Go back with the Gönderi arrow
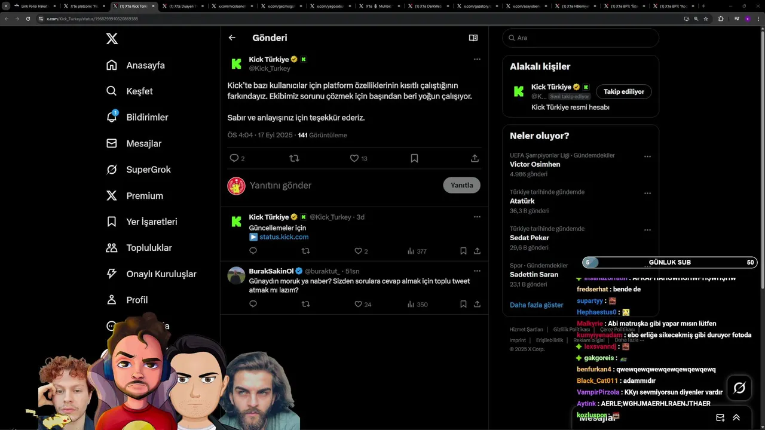Screen dimensions: 765x430 pyautogui.click(x=232, y=38)
